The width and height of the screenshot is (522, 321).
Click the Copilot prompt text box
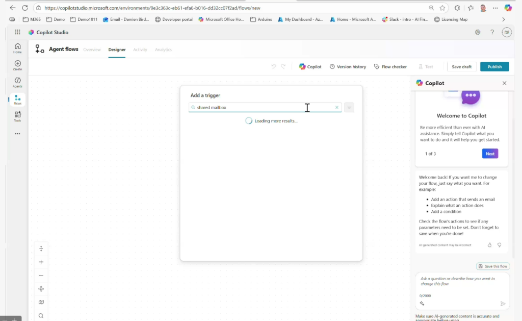(462, 281)
